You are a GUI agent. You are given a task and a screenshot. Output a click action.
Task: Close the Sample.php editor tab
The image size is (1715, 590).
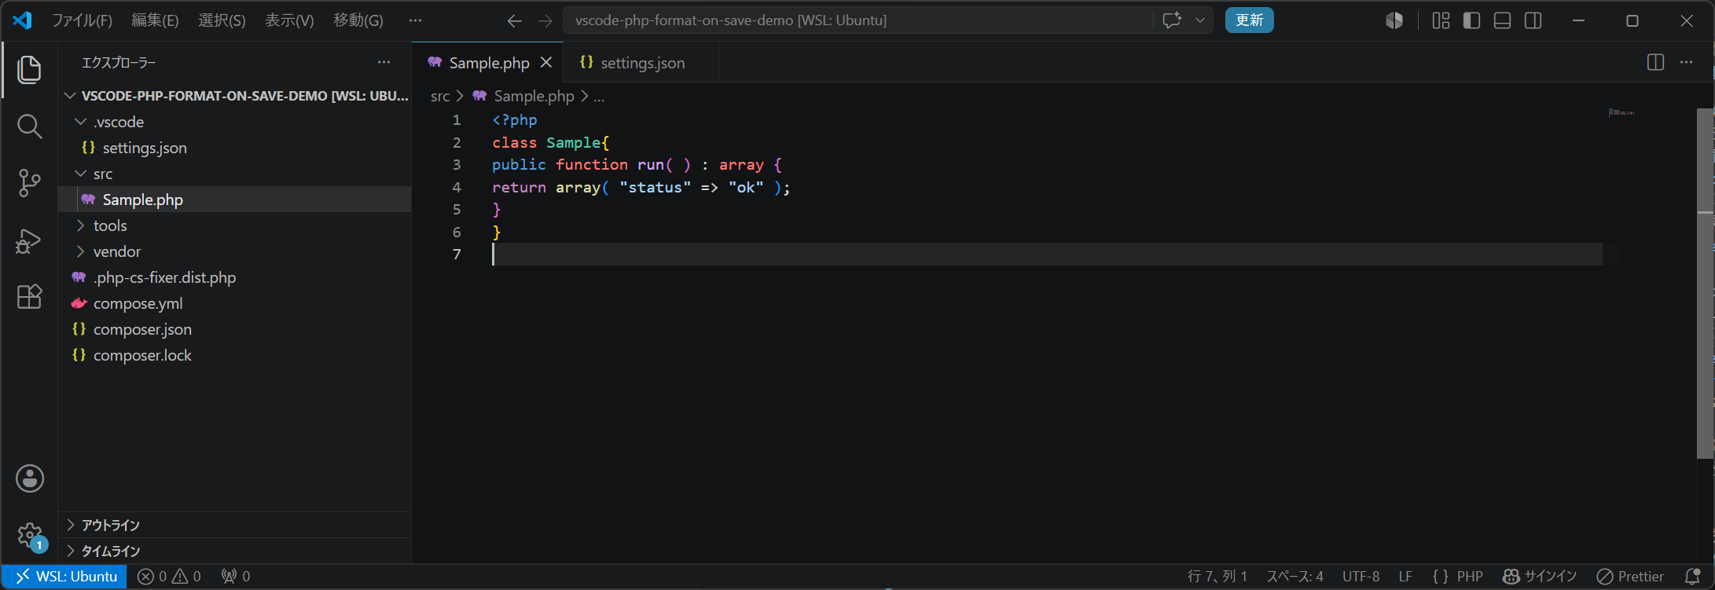coord(546,63)
